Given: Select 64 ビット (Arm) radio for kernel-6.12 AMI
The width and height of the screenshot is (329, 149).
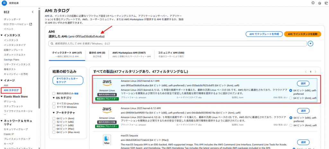Looking at the screenshot, I should click(290, 125).
